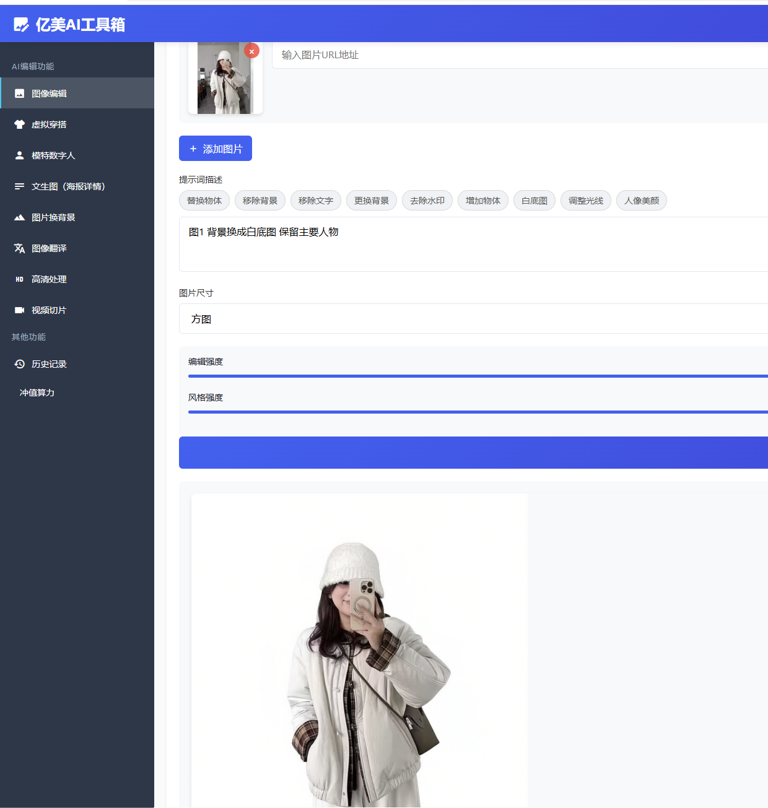Viewport: 768px width, 808px height.
Task: Choose the 白底图 white background chip
Action: click(535, 201)
